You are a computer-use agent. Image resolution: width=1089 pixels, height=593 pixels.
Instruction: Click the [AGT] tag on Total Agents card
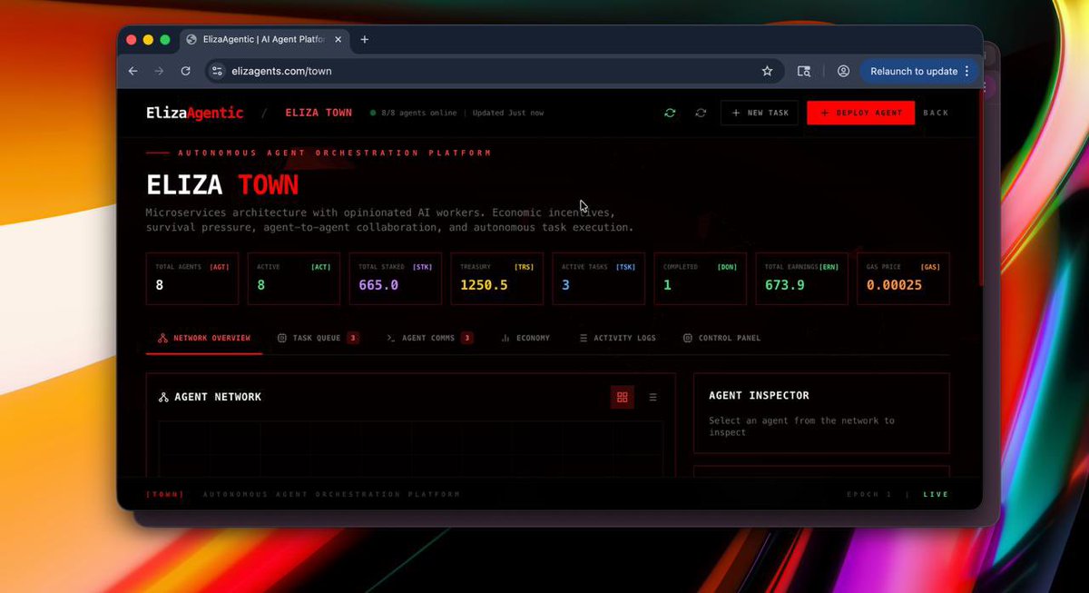point(219,267)
